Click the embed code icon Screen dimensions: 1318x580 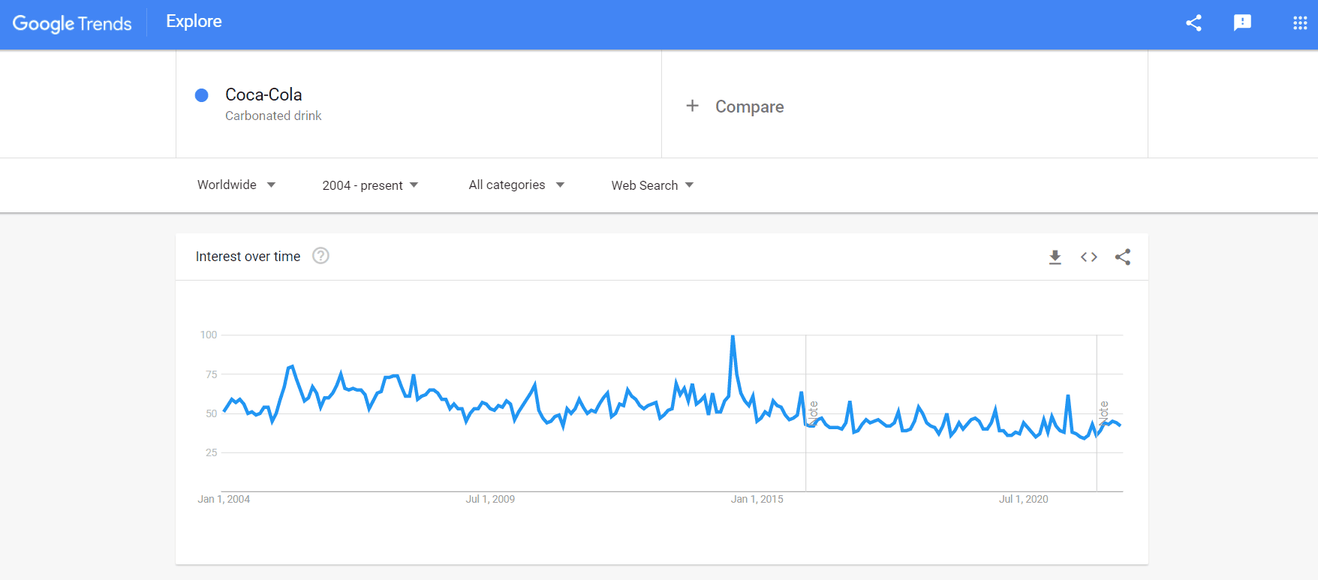coord(1089,257)
